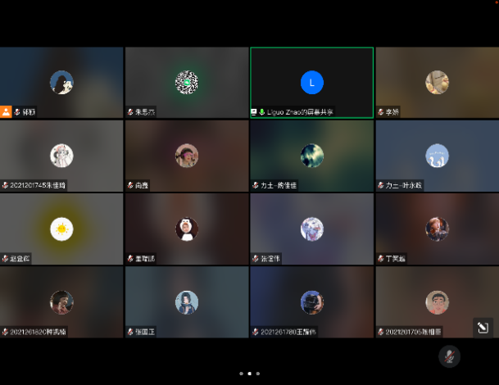Image resolution: width=499 pixels, height=385 pixels.
Task: Click the yellow sun avatar
Action: click(x=61, y=229)
